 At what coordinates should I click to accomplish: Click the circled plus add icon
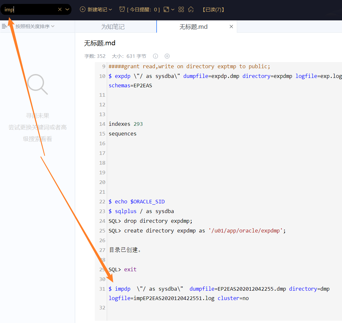click(x=167, y=56)
